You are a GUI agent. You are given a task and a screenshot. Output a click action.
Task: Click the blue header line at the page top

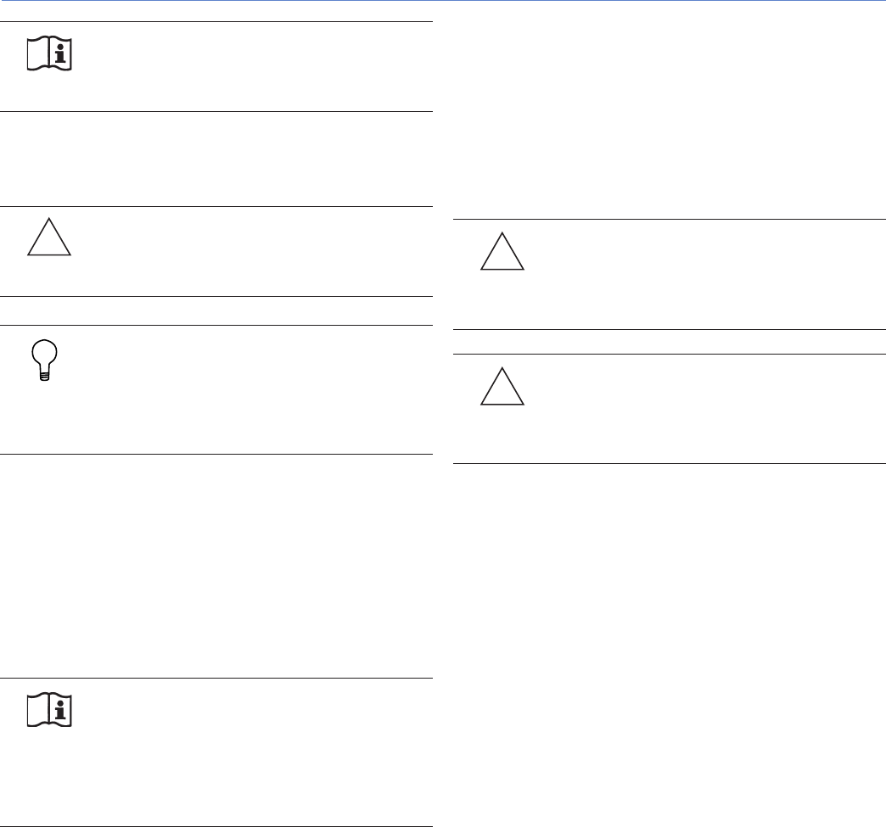click(443, 2)
